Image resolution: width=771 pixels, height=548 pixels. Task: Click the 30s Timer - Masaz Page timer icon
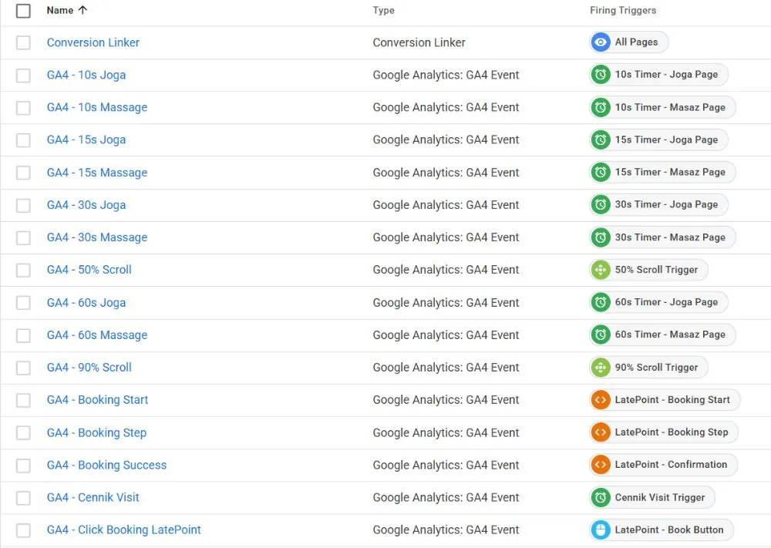[601, 237]
